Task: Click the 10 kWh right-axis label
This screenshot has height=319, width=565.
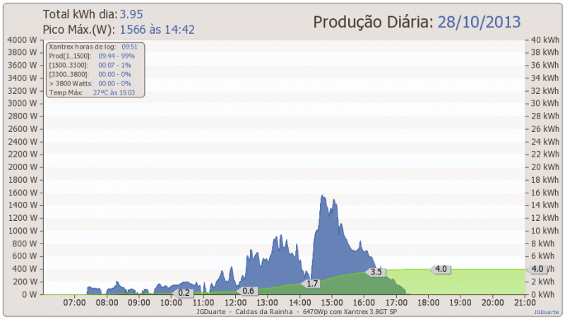Action: [545, 231]
